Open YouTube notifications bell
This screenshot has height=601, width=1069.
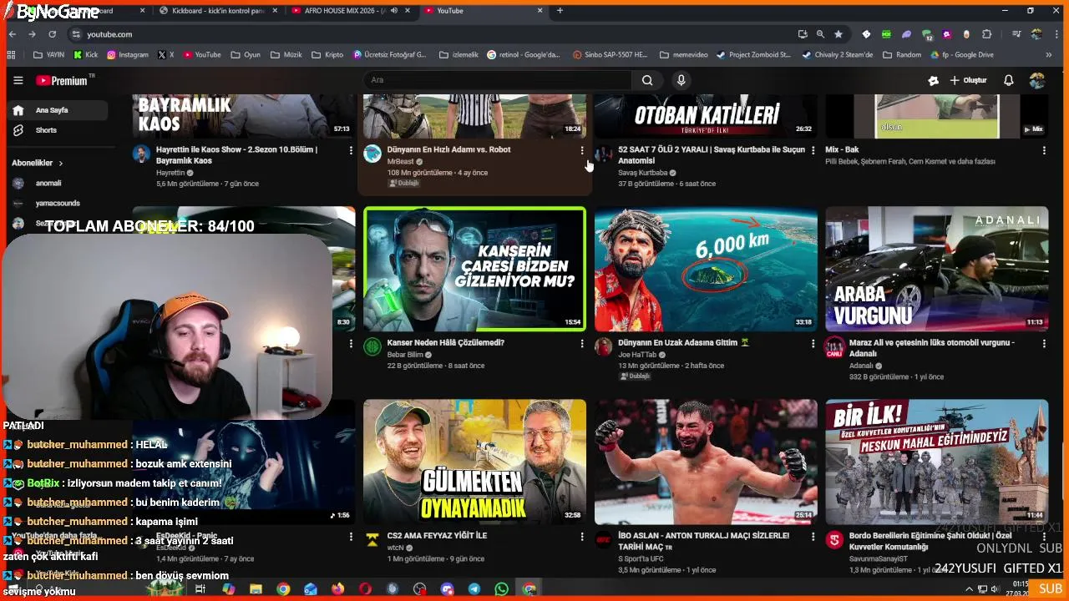click(1009, 80)
